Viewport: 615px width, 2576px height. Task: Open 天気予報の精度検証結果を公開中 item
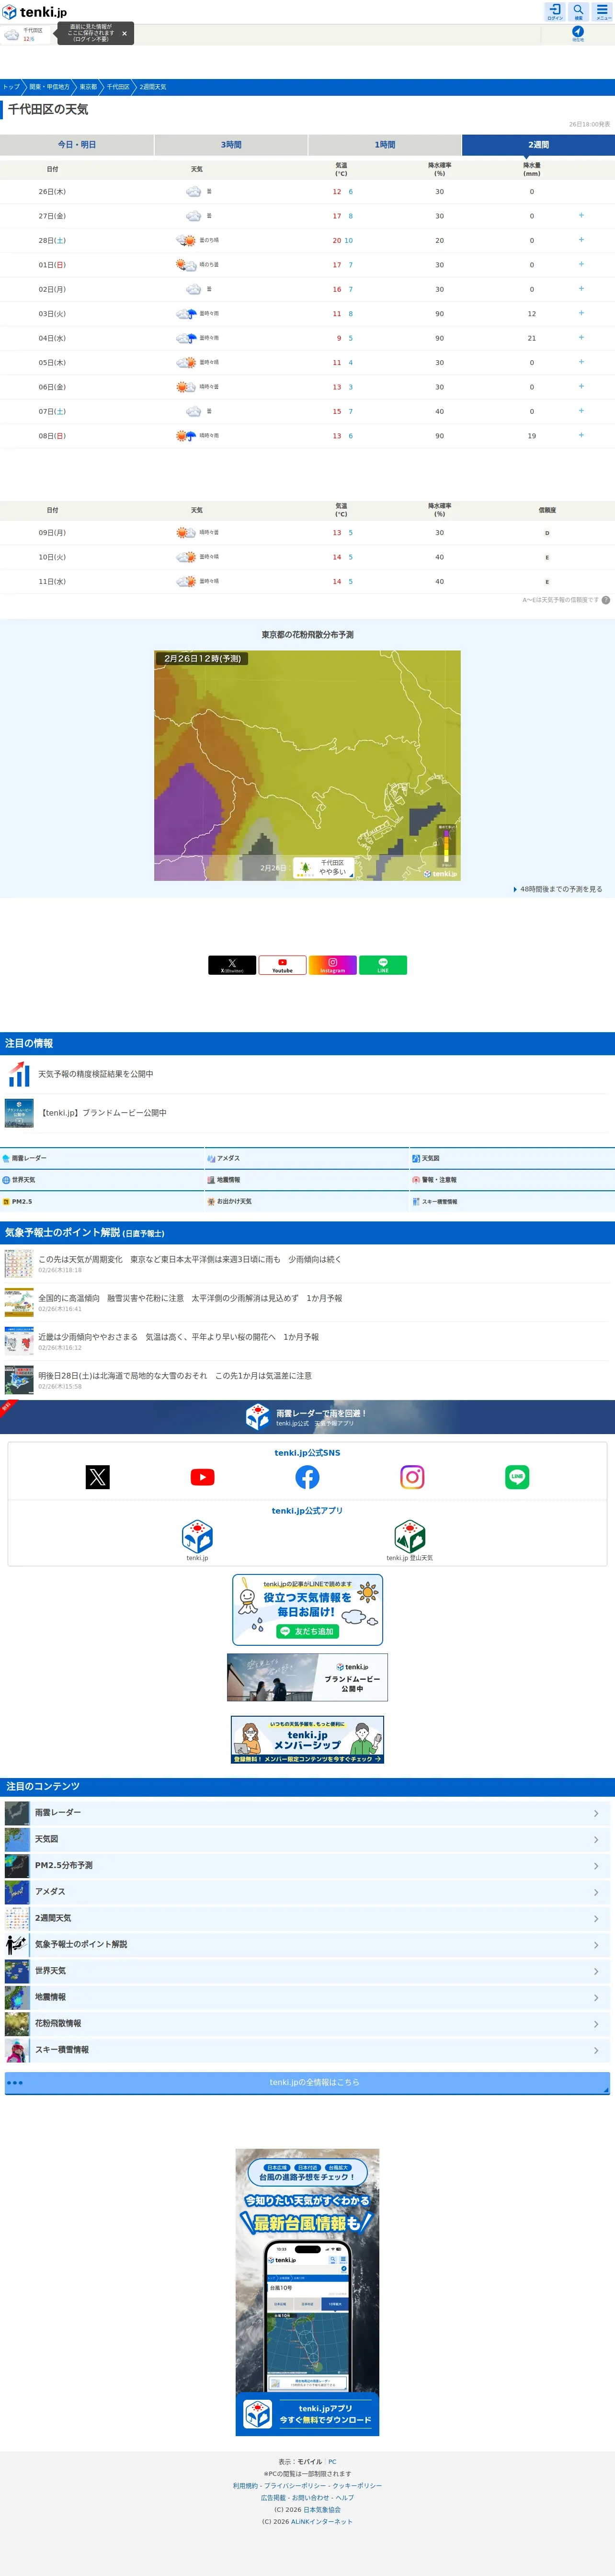coord(307,1074)
